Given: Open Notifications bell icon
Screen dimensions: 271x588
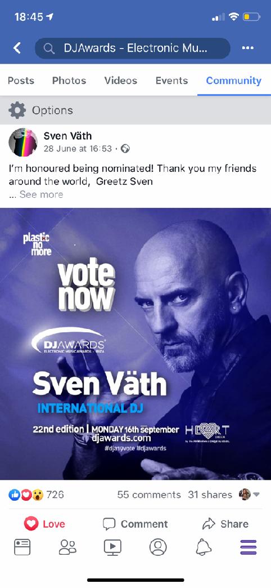Looking at the screenshot, I should (x=204, y=547).
